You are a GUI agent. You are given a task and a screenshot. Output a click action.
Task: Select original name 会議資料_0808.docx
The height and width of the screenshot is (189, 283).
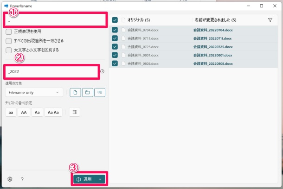pos(143,63)
